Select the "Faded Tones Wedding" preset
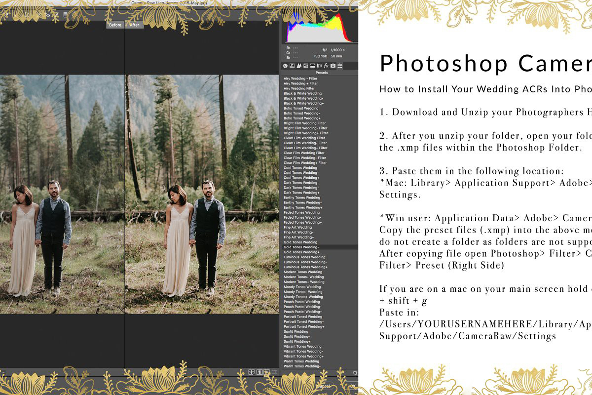The height and width of the screenshot is (395, 592). coord(302,212)
